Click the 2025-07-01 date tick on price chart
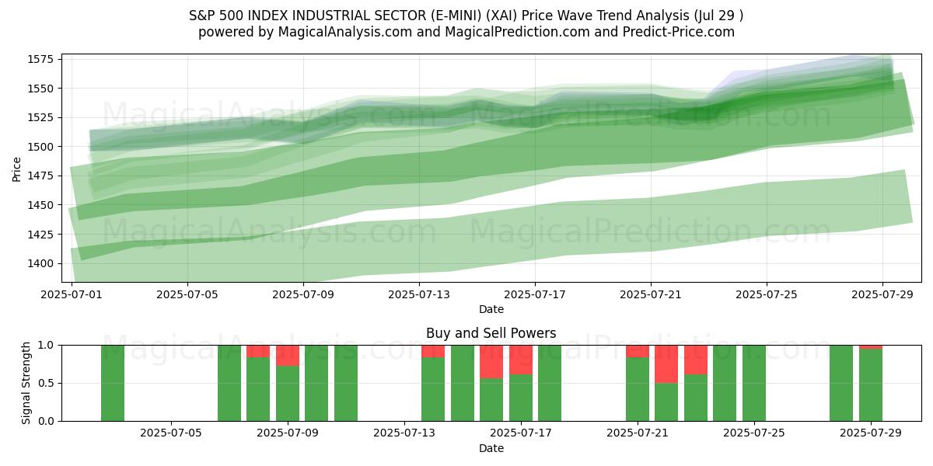Image resolution: width=933 pixels, height=466 pixels. pyautogui.click(x=72, y=294)
